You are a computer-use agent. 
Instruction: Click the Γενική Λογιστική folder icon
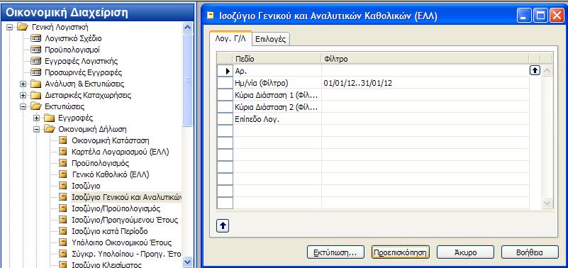(23, 27)
